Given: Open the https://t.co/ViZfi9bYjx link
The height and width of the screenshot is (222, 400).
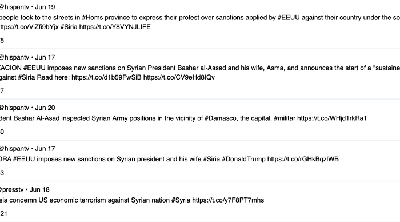Looking at the screenshot, I should click(x=29, y=27).
